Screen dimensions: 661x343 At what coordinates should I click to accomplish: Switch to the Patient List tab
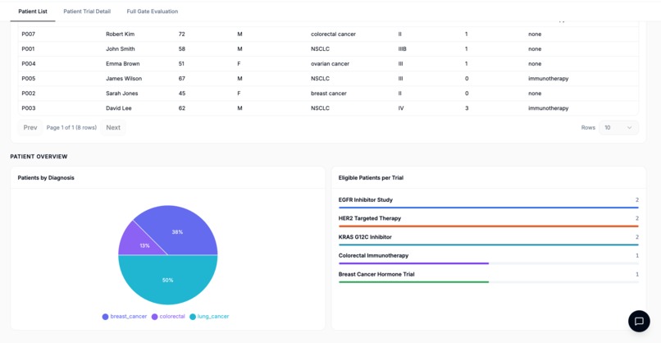click(x=33, y=11)
